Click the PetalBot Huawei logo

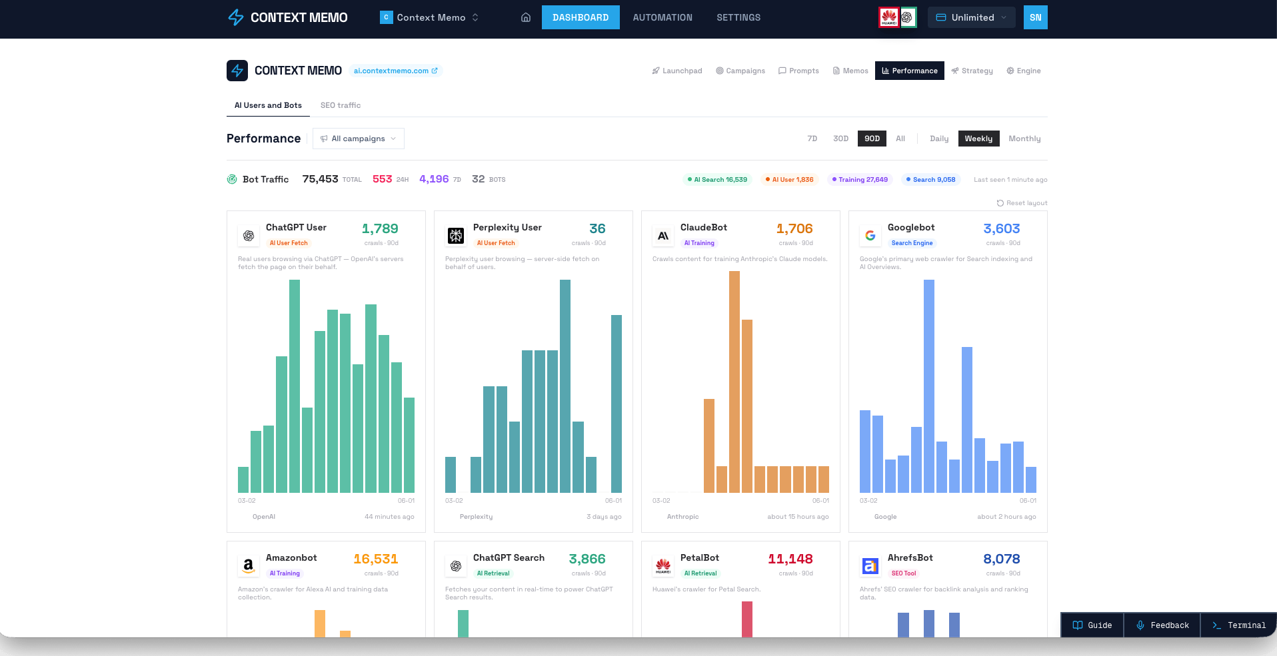pyautogui.click(x=663, y=565)
